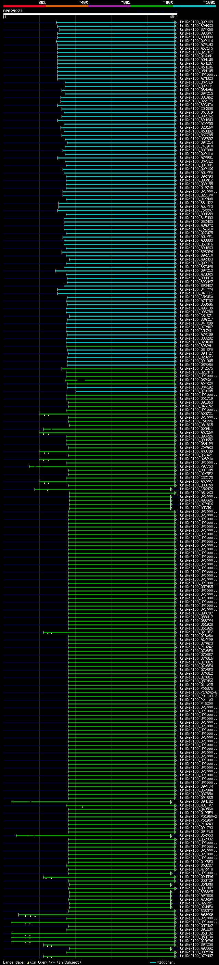The height and width of the screenshot is (965, 219).
Task: Click the red 20% identity legend bar
Action: coord(24,6)
